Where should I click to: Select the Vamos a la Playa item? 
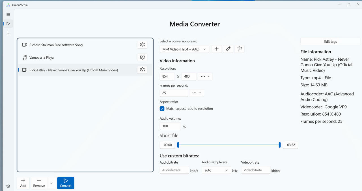click(x=85, y=58)
